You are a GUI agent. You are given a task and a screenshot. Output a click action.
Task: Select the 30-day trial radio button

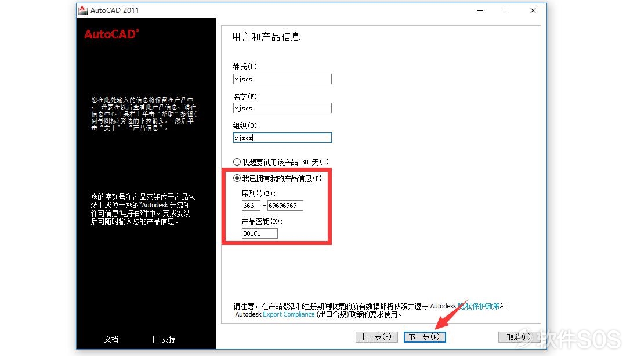[x=237, y=161]
